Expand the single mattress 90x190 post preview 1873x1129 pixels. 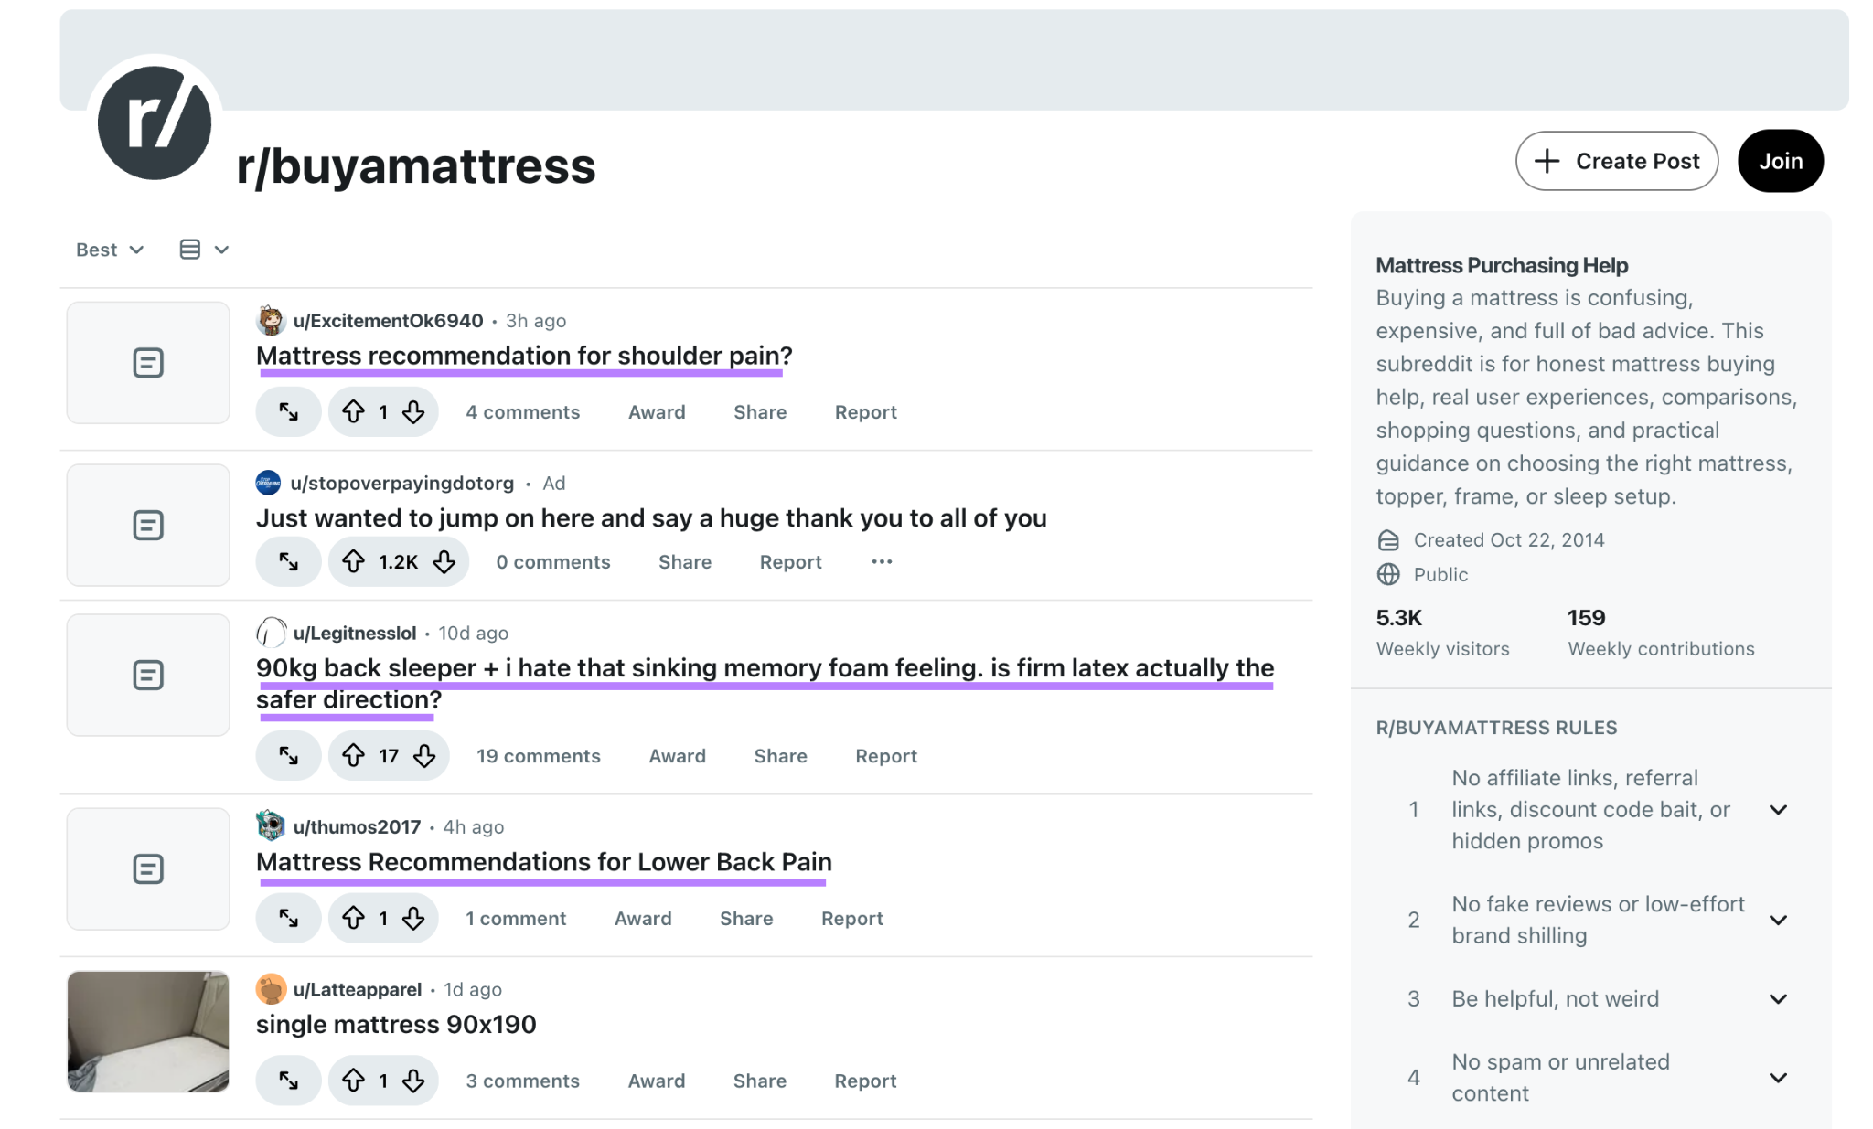click(288, 1081)
